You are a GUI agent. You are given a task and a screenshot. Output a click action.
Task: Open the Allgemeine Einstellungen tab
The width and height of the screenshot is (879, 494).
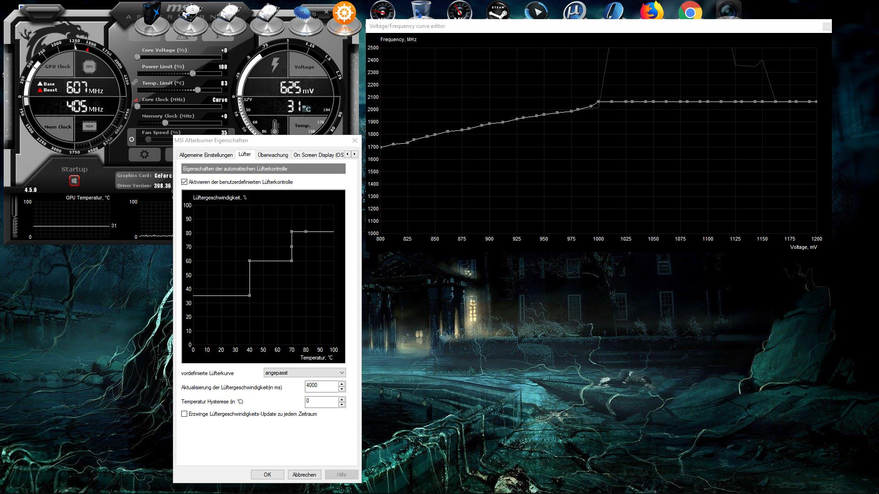(206, 155)
